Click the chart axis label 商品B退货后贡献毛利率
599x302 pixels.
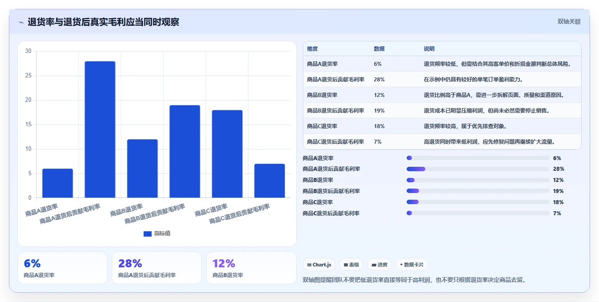coord(155,214)
